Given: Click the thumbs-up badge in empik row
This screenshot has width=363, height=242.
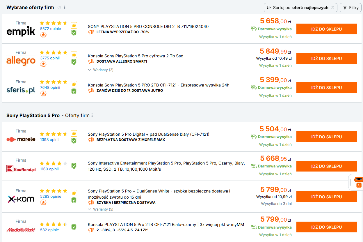Looking at the screenshot, I should point(74,25).
